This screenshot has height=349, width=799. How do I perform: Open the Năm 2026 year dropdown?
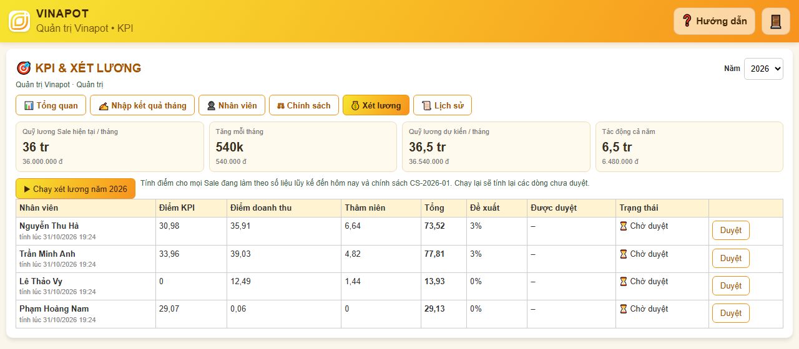point(763,69)
